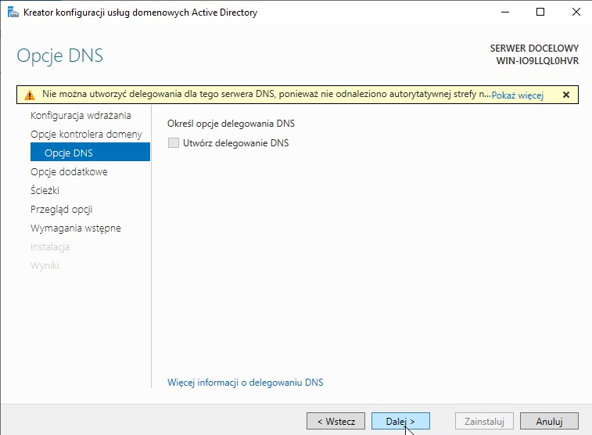Screen dimensions: 592x435
Task: Click the 'Dalej >' button
Action: click(400, 421)
